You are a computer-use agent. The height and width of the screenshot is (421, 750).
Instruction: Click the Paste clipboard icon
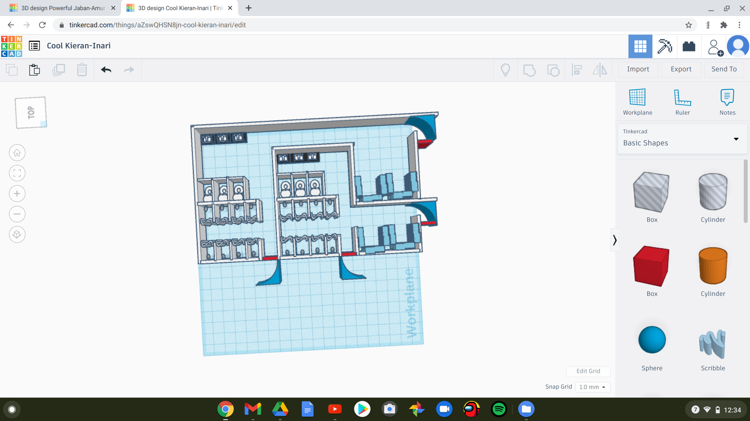(34, 70)
